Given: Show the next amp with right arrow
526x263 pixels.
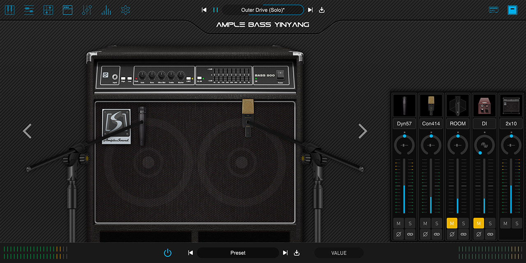Looking at the screenshot, I should coord(362,131).
